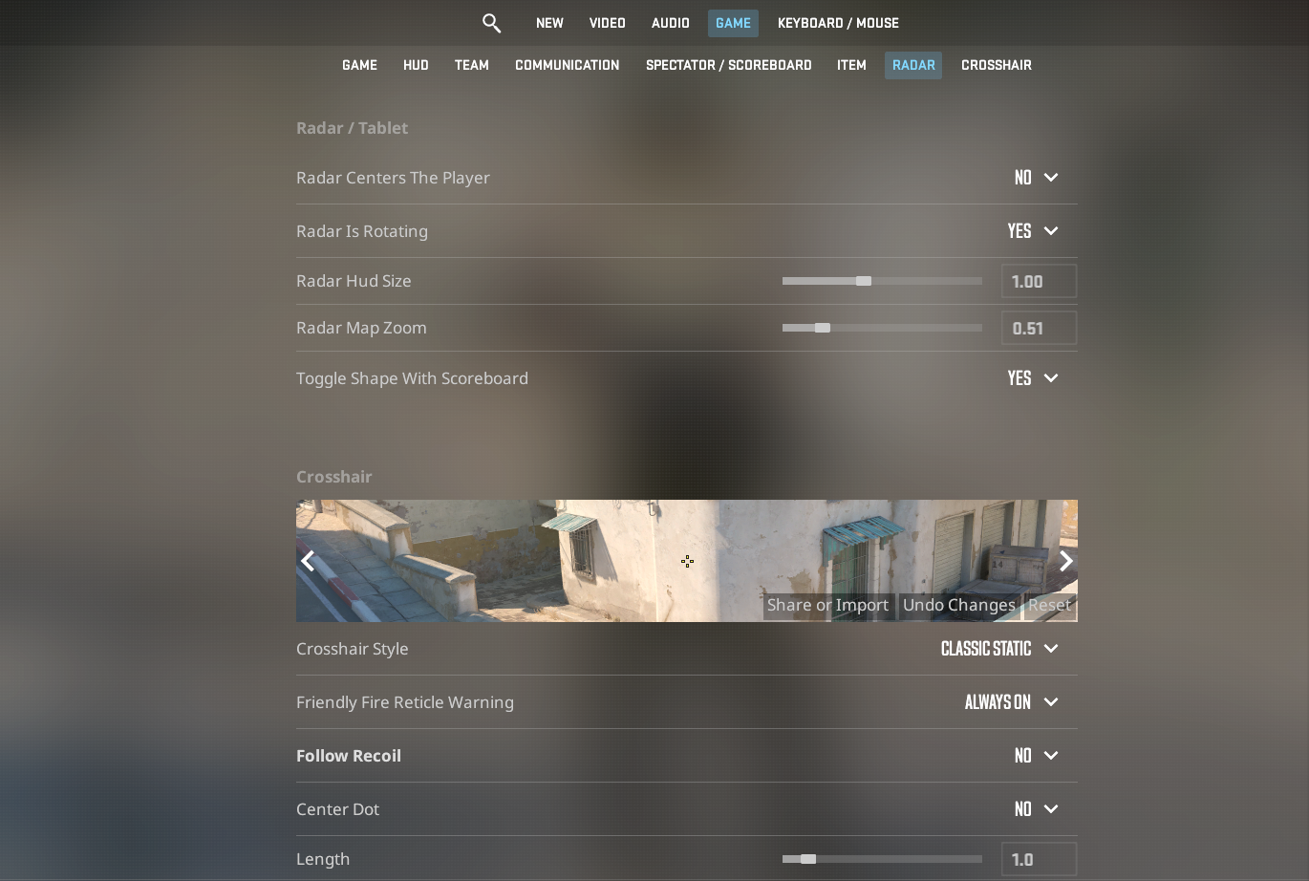Open the KEYBOARD / MOUSE tab
1309x881 pixels.
coord(838,23)
